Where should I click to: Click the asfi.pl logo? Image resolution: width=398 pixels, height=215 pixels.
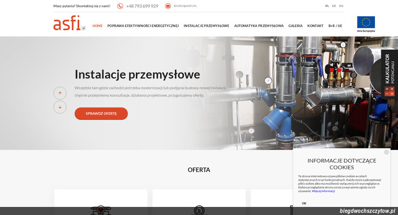click(68, 24)
